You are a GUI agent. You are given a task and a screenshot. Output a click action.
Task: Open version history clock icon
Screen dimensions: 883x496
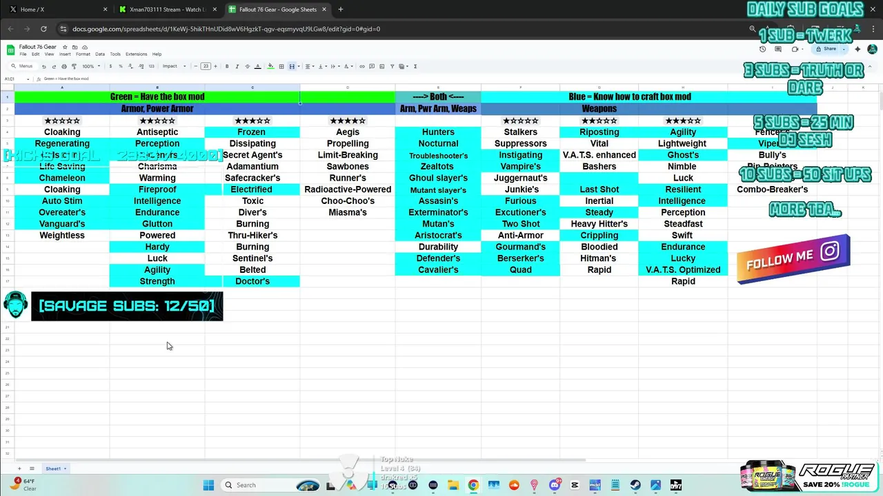click(x=762, y=49)
